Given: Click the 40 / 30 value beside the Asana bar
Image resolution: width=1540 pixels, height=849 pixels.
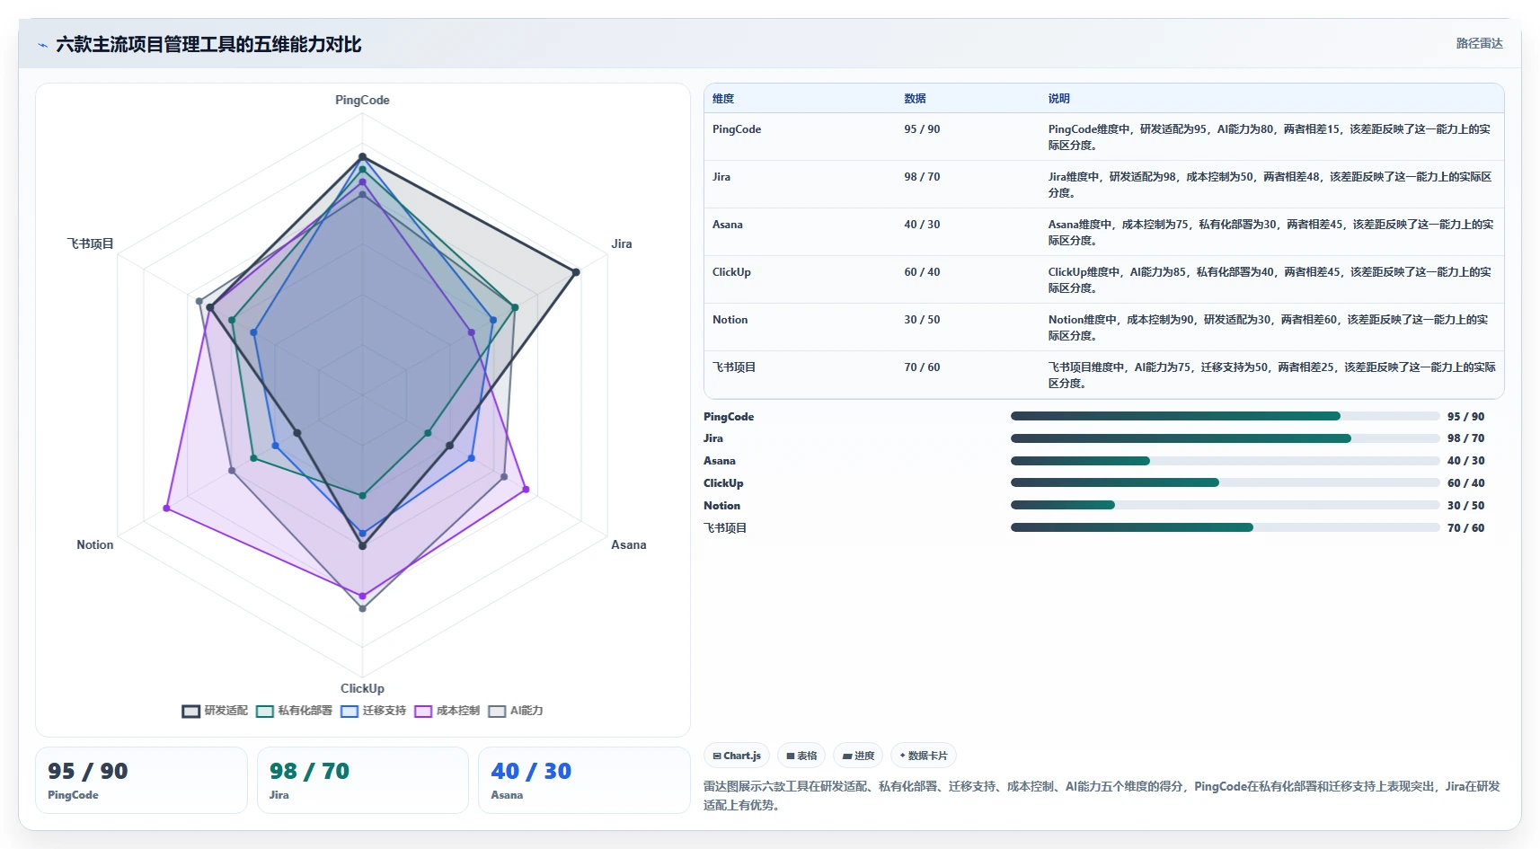Looking at the screenshot, I should coord(1465,461).
